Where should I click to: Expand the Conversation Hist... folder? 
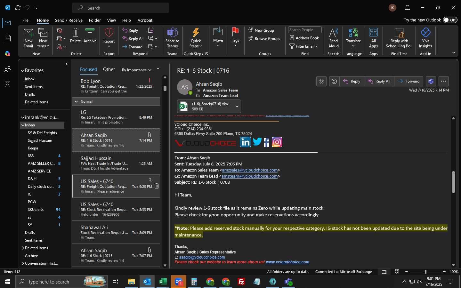pos(23,263)
